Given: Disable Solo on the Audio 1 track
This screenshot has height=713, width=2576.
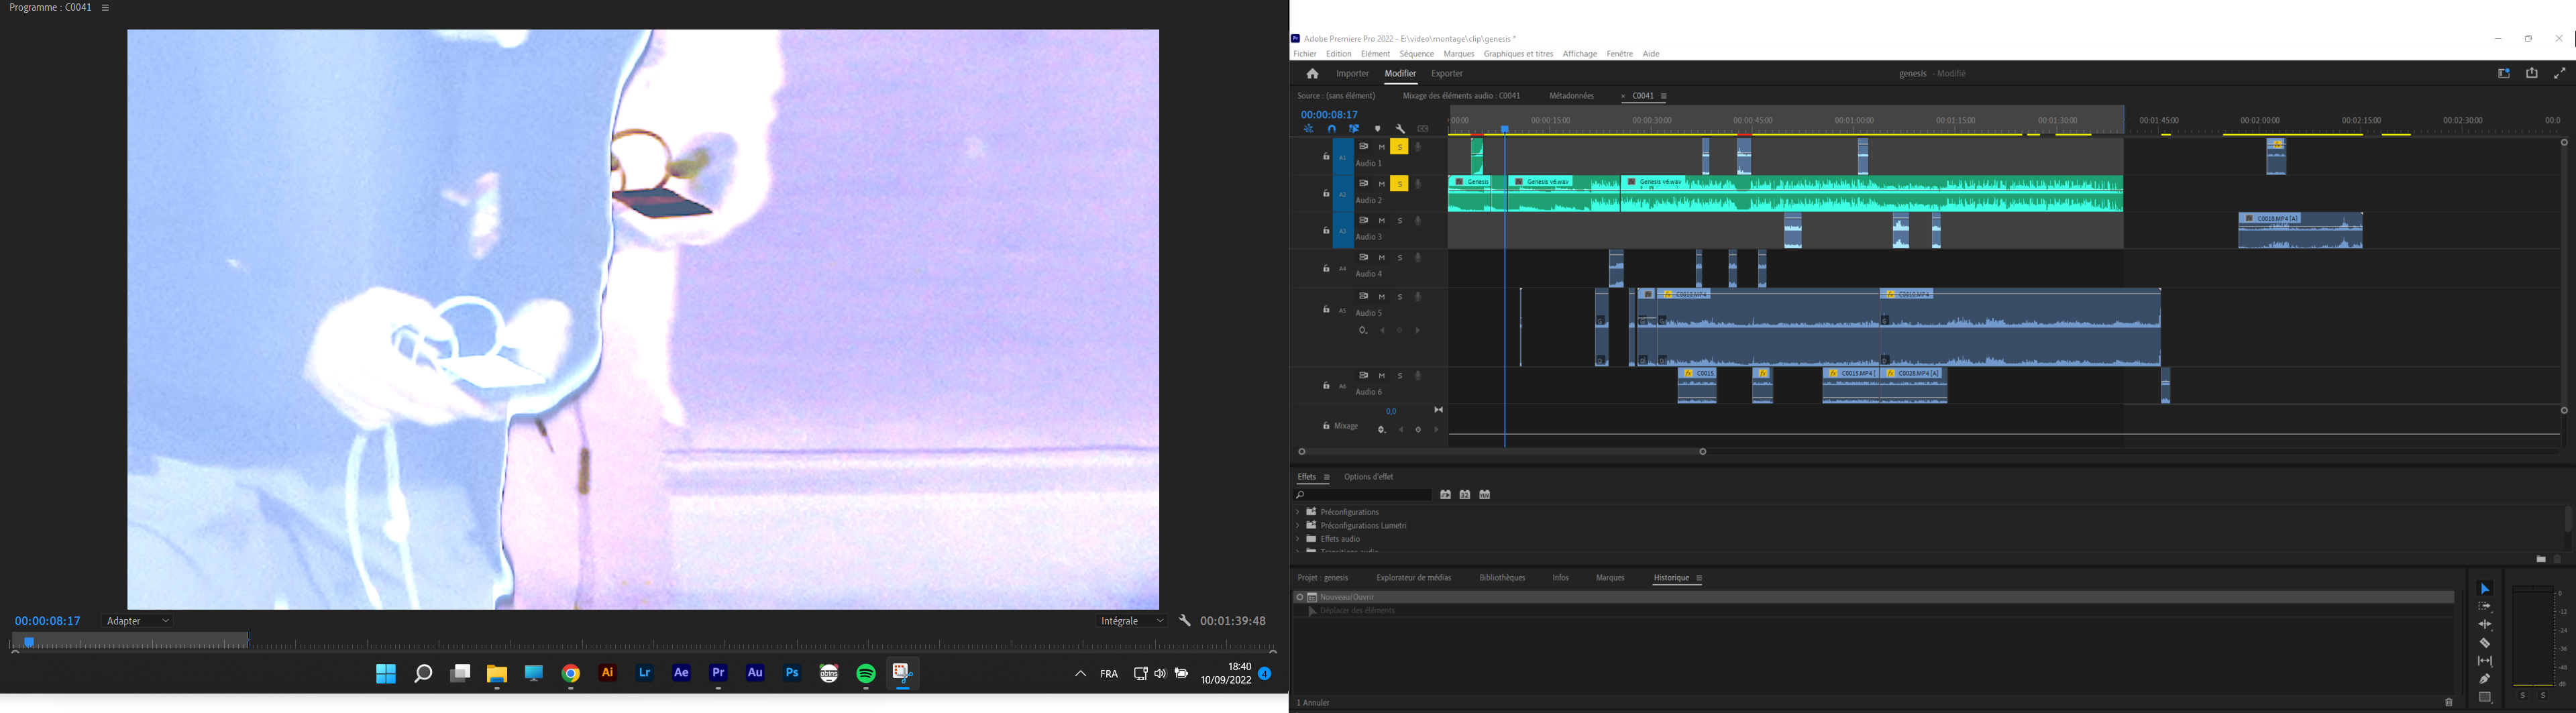Looking at the screenshot, I should tap(1400, 146).
